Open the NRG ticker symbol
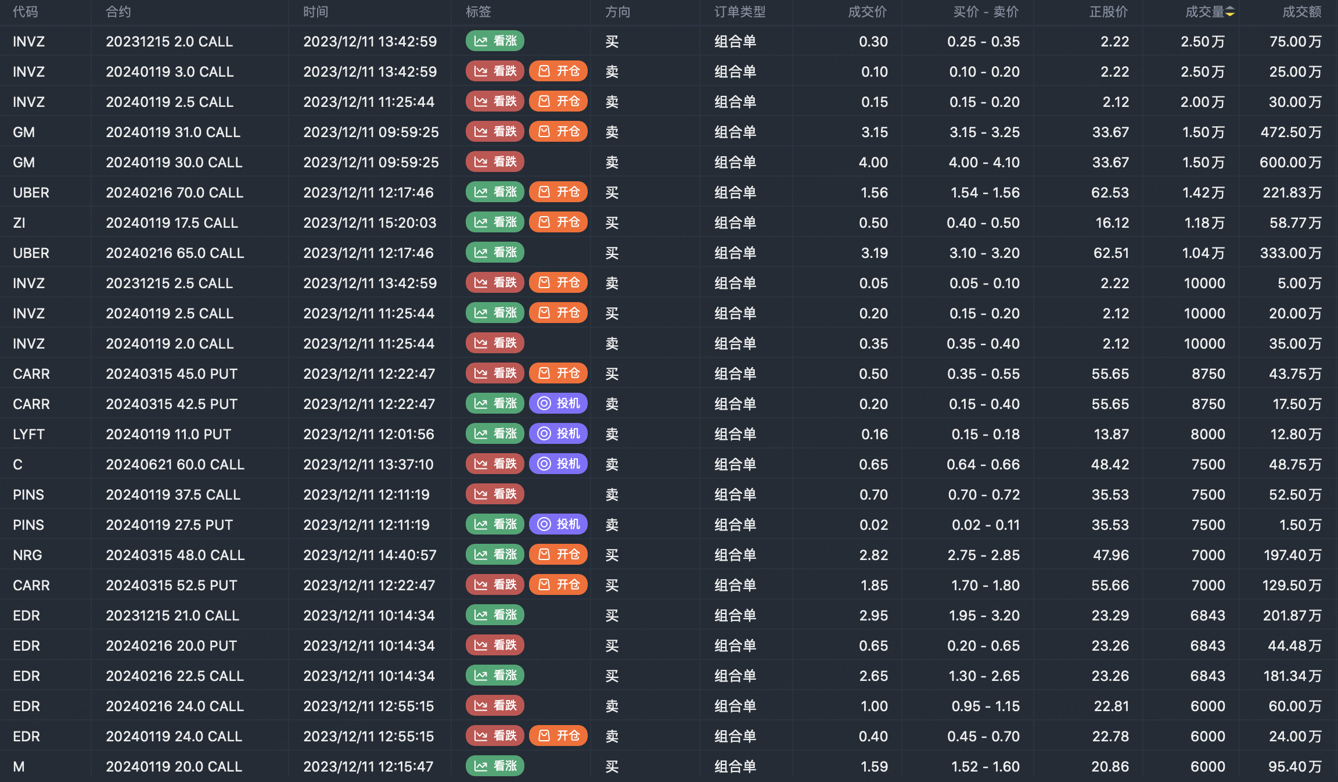This screenshot has height=782, width=1338. pyautogui.click(x=27, y=555)
